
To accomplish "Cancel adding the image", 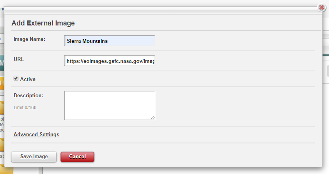I will 77,157.
